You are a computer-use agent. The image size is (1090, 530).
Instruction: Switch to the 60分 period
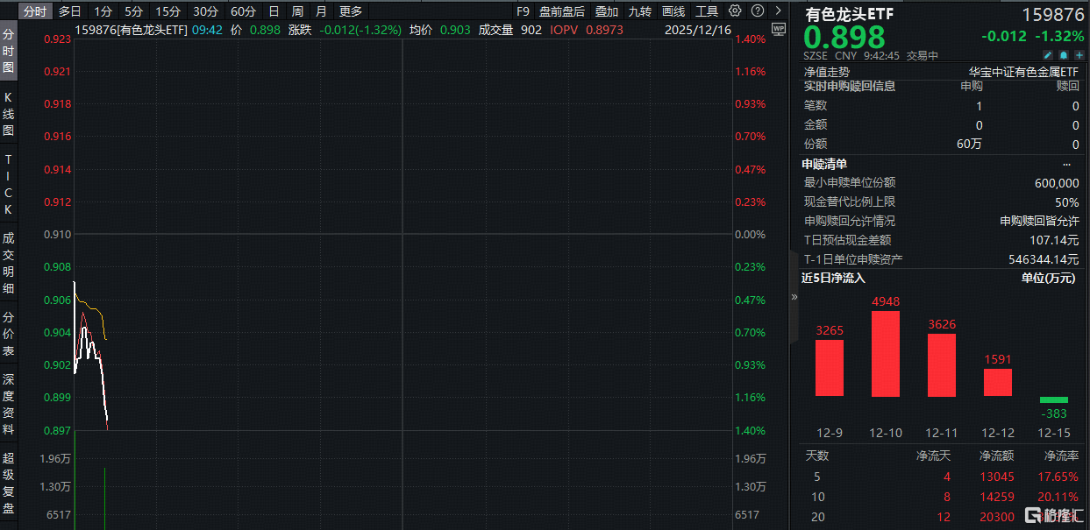point(244,11)
